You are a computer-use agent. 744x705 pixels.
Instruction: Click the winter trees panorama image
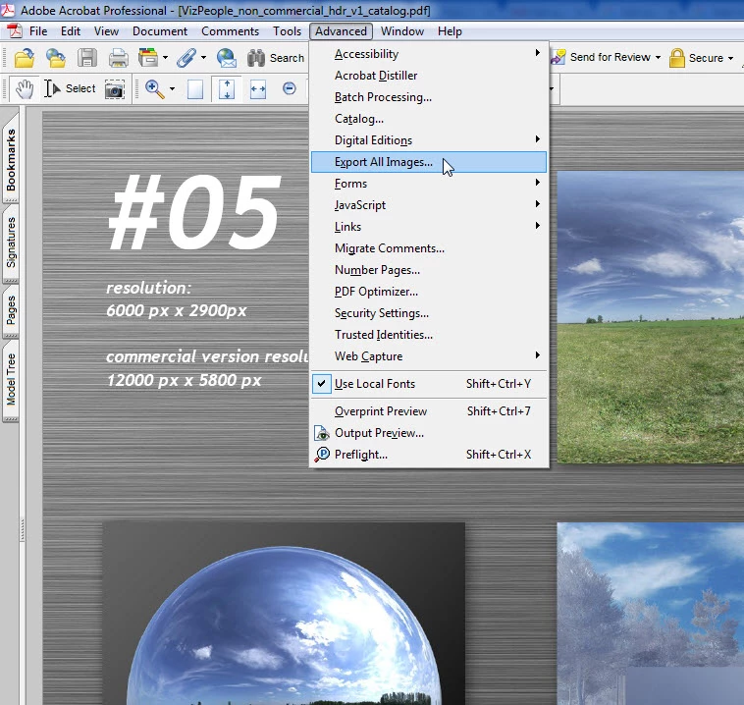point(651,614)
